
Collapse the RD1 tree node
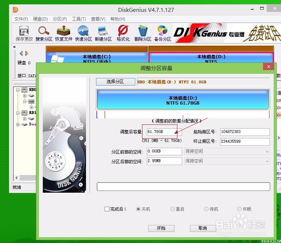coord(18,113)
